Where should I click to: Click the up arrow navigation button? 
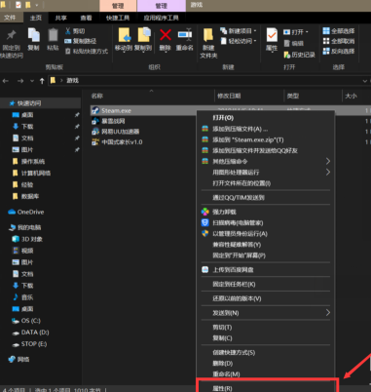tap(42, 81)
